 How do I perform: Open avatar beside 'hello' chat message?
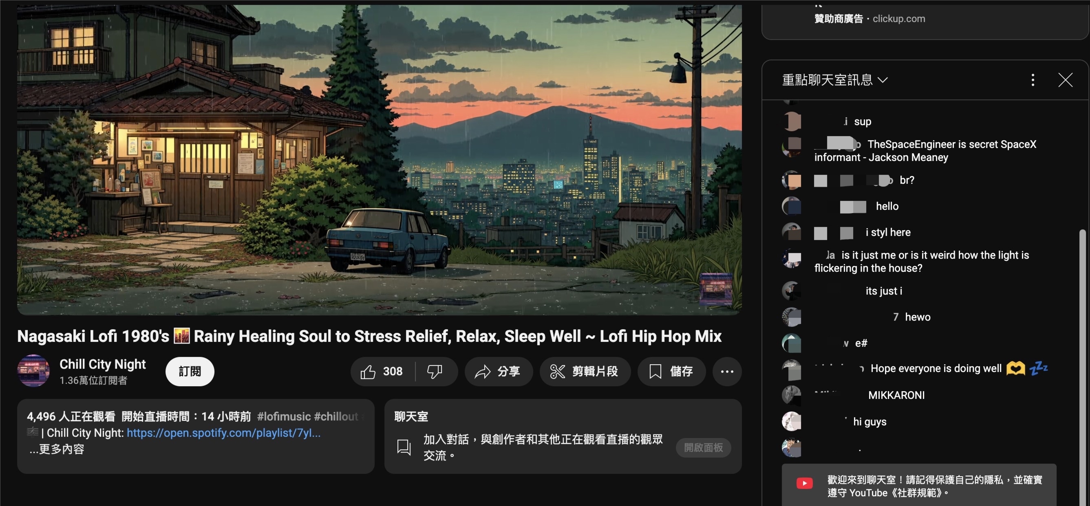tap(791, 207)
